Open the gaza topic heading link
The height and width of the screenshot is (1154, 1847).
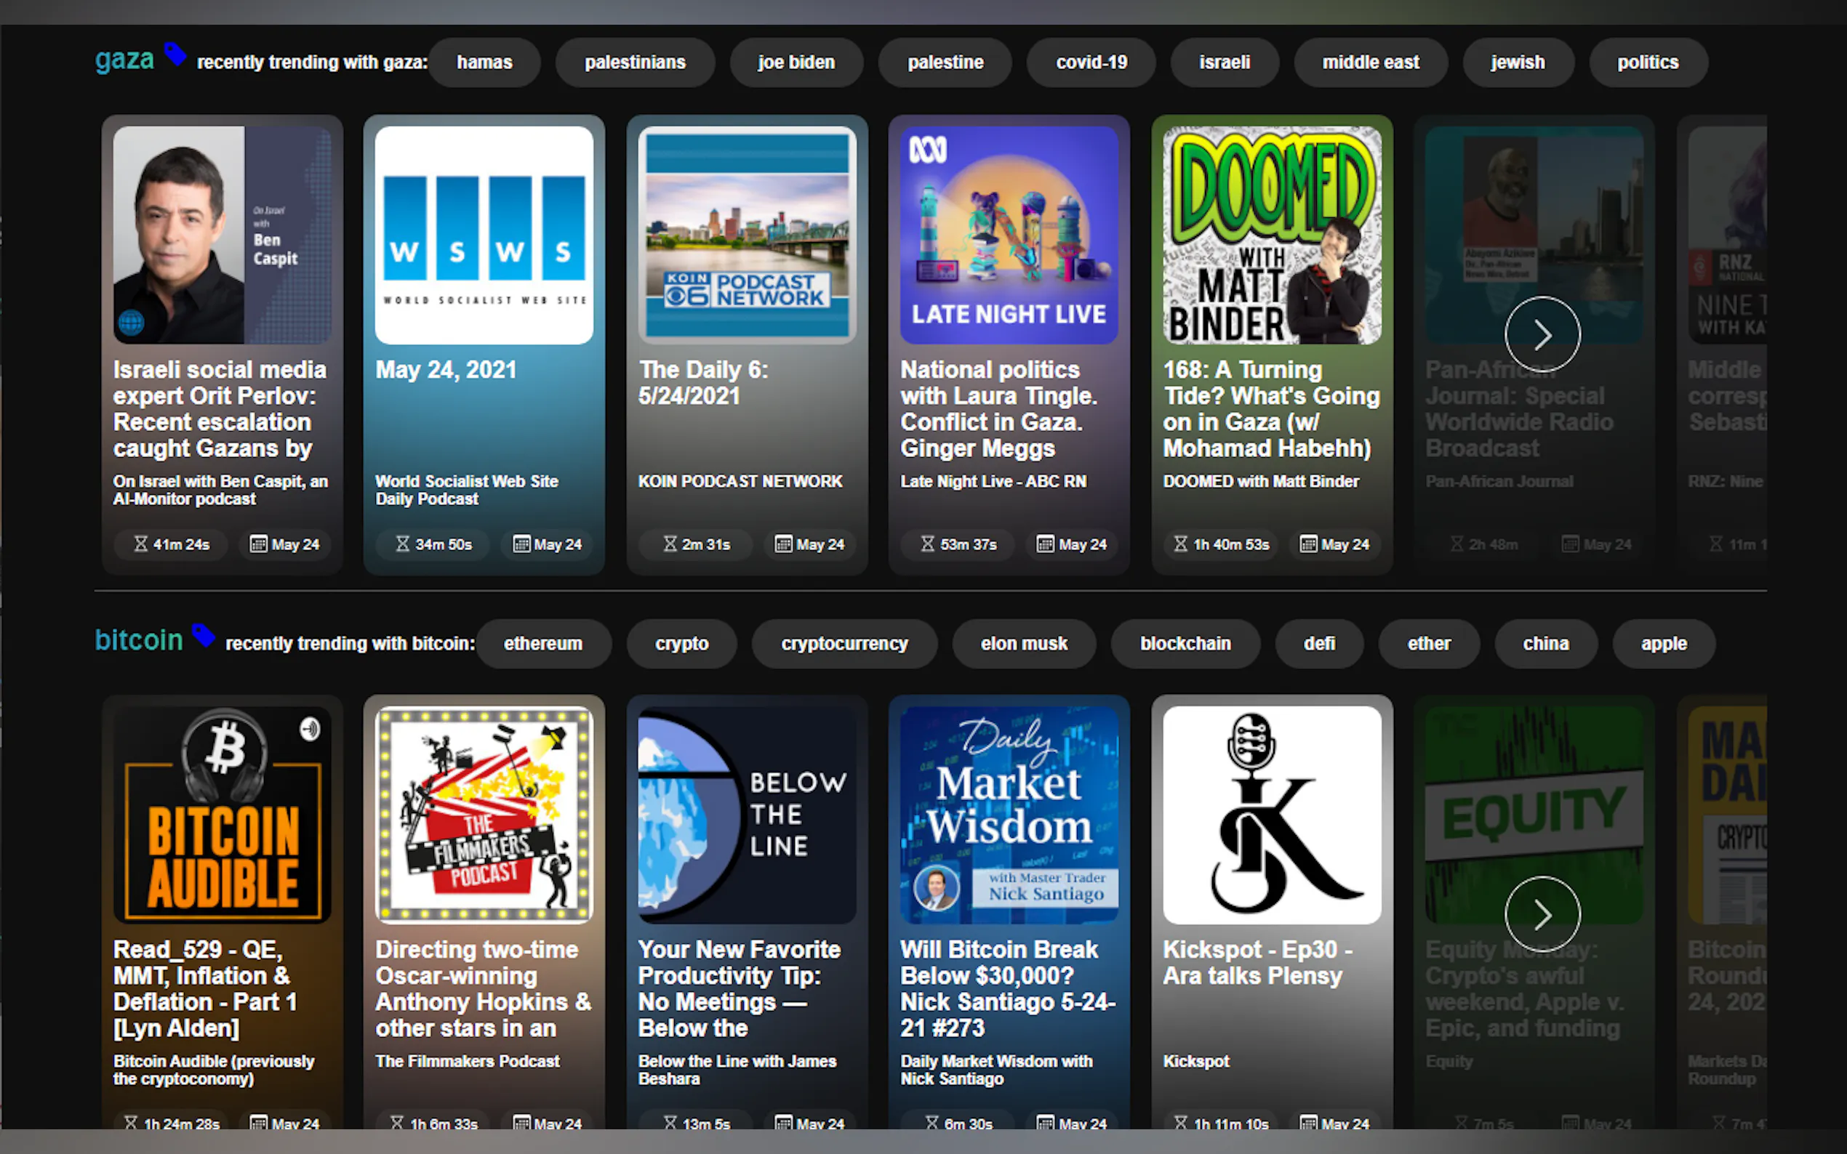click(x=124, y=60)
